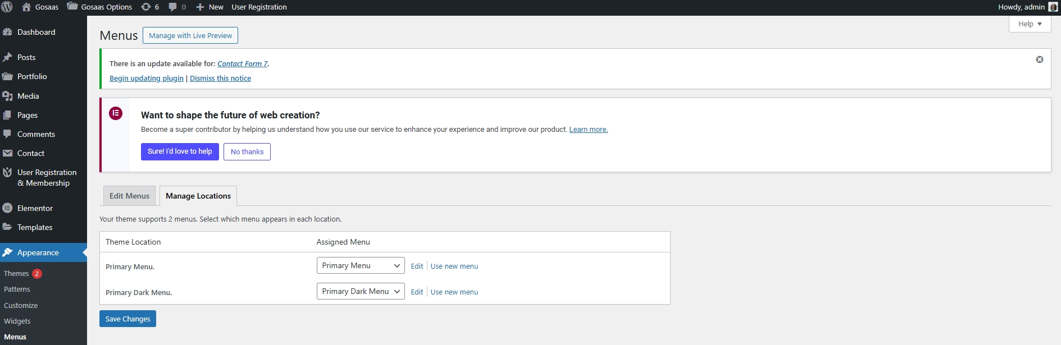Open the admin user avatar
Viewport: 1061px width, 345px height.
click(1053, 7)
